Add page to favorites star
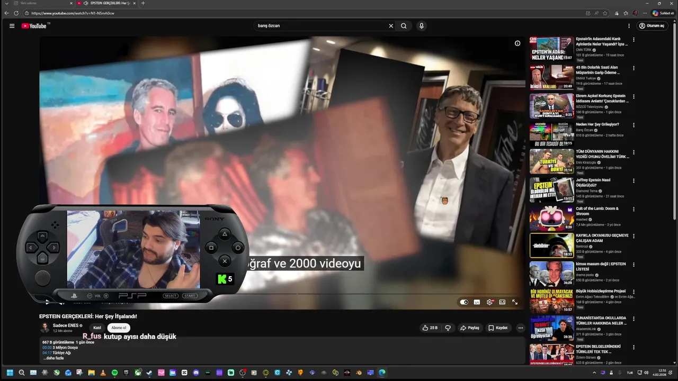The height and width of the screenshot is (381, 678). 605,13
